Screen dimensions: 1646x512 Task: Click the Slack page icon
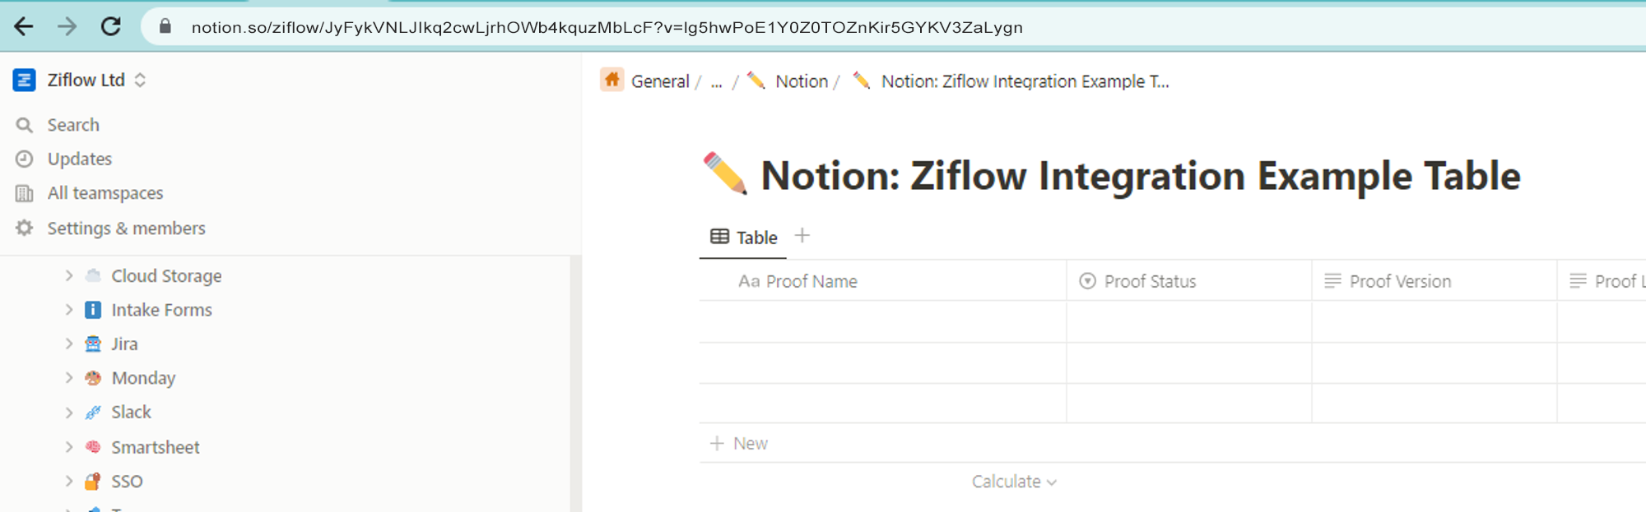click(x=93, y=413)
